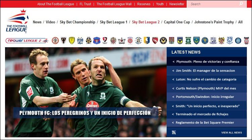Go to the News section
The height and width of the screenshot is (140, 252).
37,22
